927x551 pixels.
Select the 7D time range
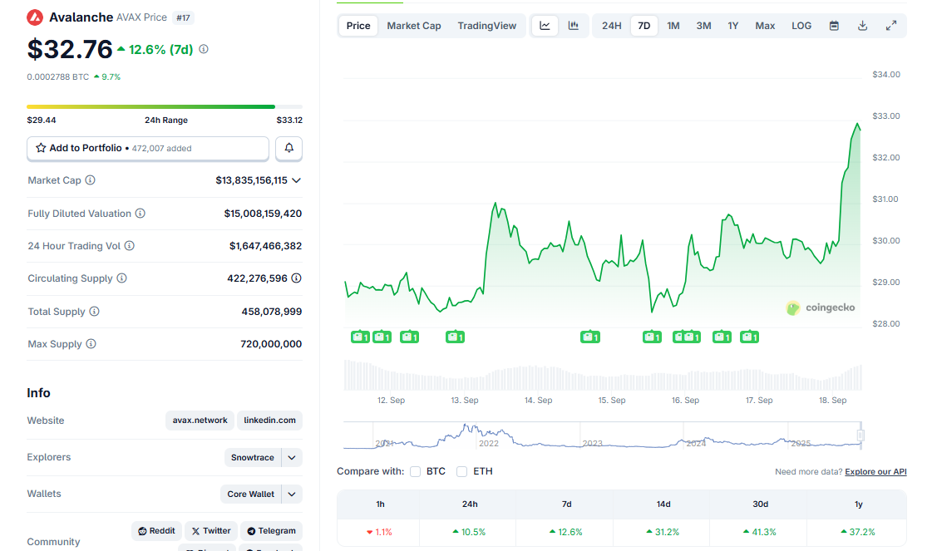coord(644,26)
